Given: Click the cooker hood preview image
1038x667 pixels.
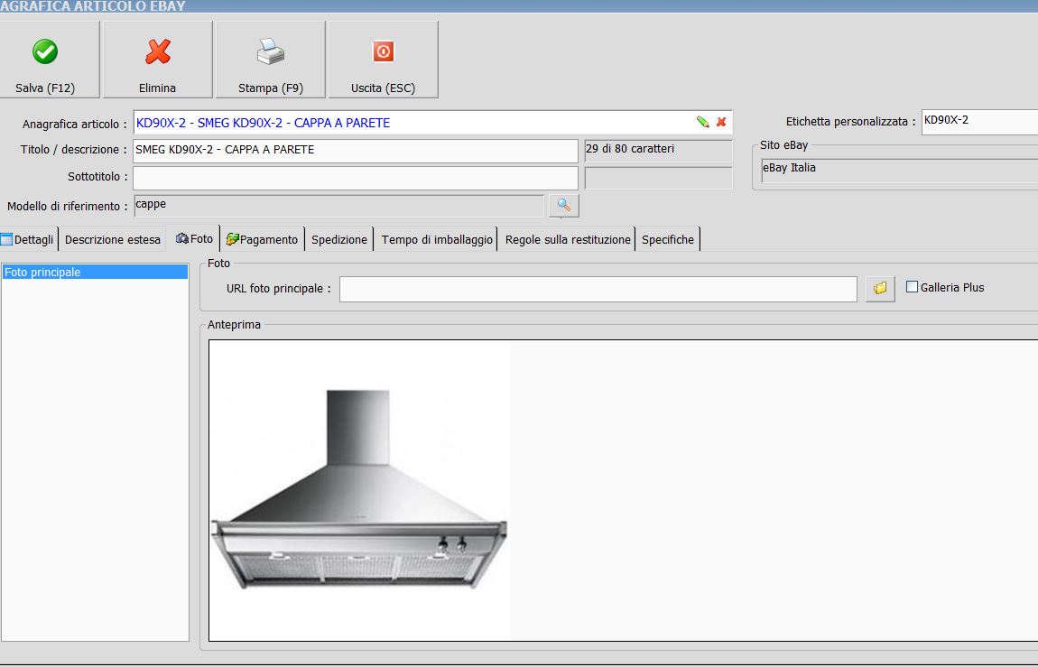Looking at the screenshot, I should 359,490.
